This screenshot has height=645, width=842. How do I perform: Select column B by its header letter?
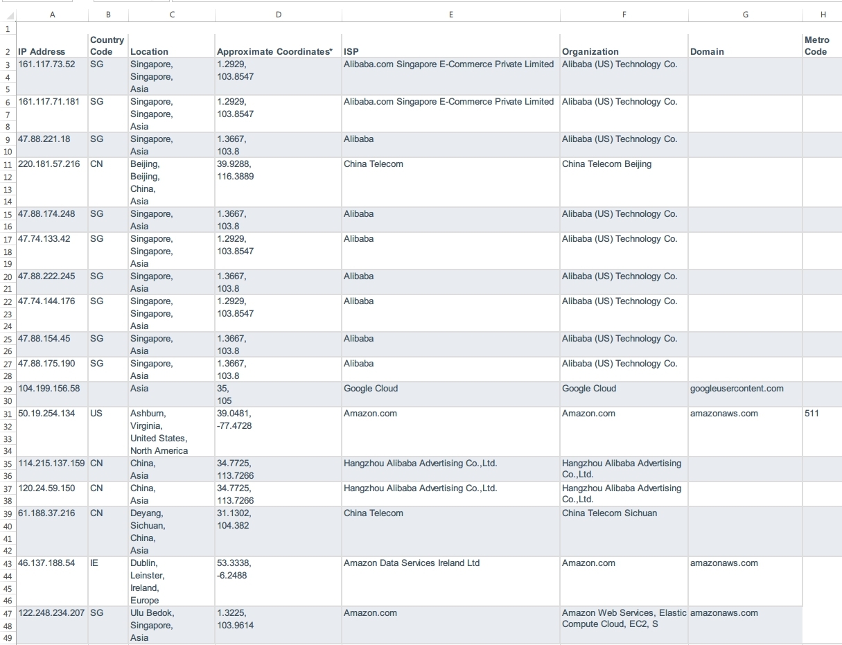[108, 15]
